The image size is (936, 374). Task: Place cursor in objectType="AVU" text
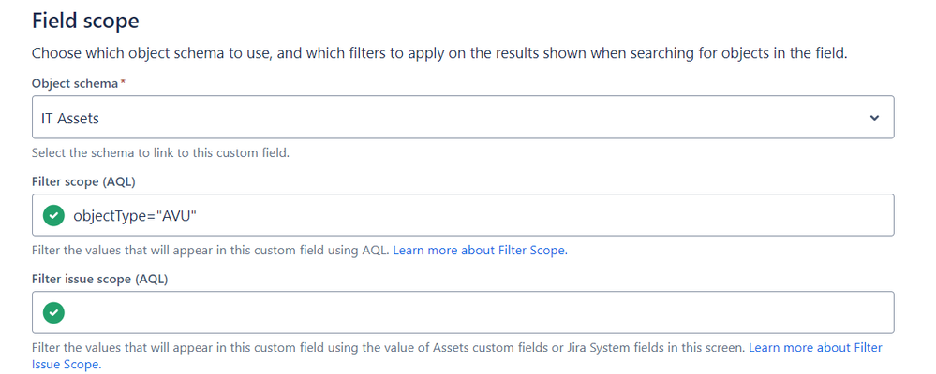[x=135, y=216]
